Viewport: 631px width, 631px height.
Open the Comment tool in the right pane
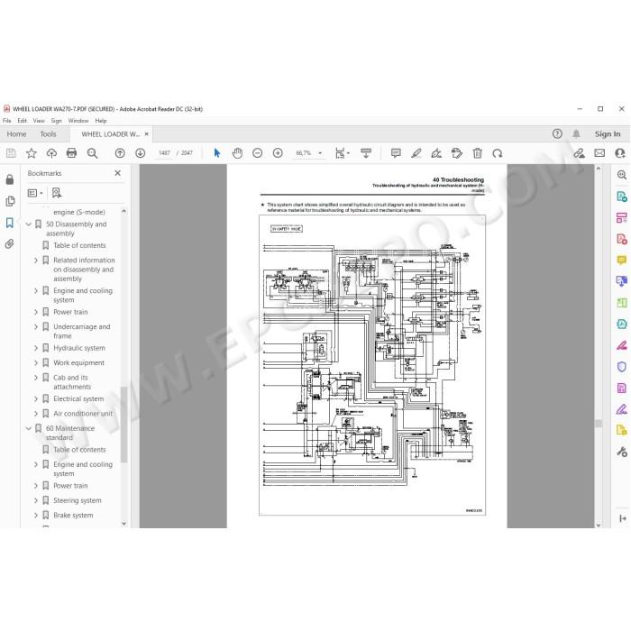tap(621, 260)
